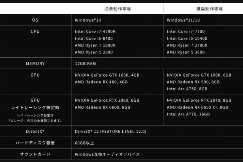Viewport: 243px width, 162px height.
Task: Select the MEMORY row label
Action: (35, 64)
